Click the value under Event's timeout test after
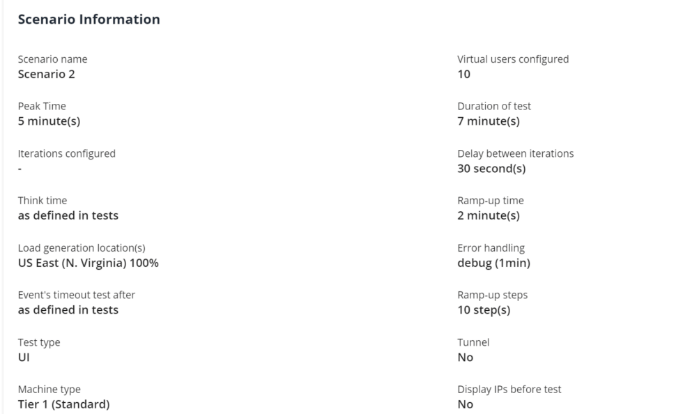 [68, 309]
